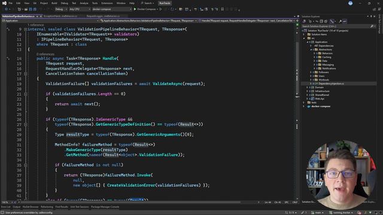Open the File menu
383x215 pixels.
tap(11, 3)
